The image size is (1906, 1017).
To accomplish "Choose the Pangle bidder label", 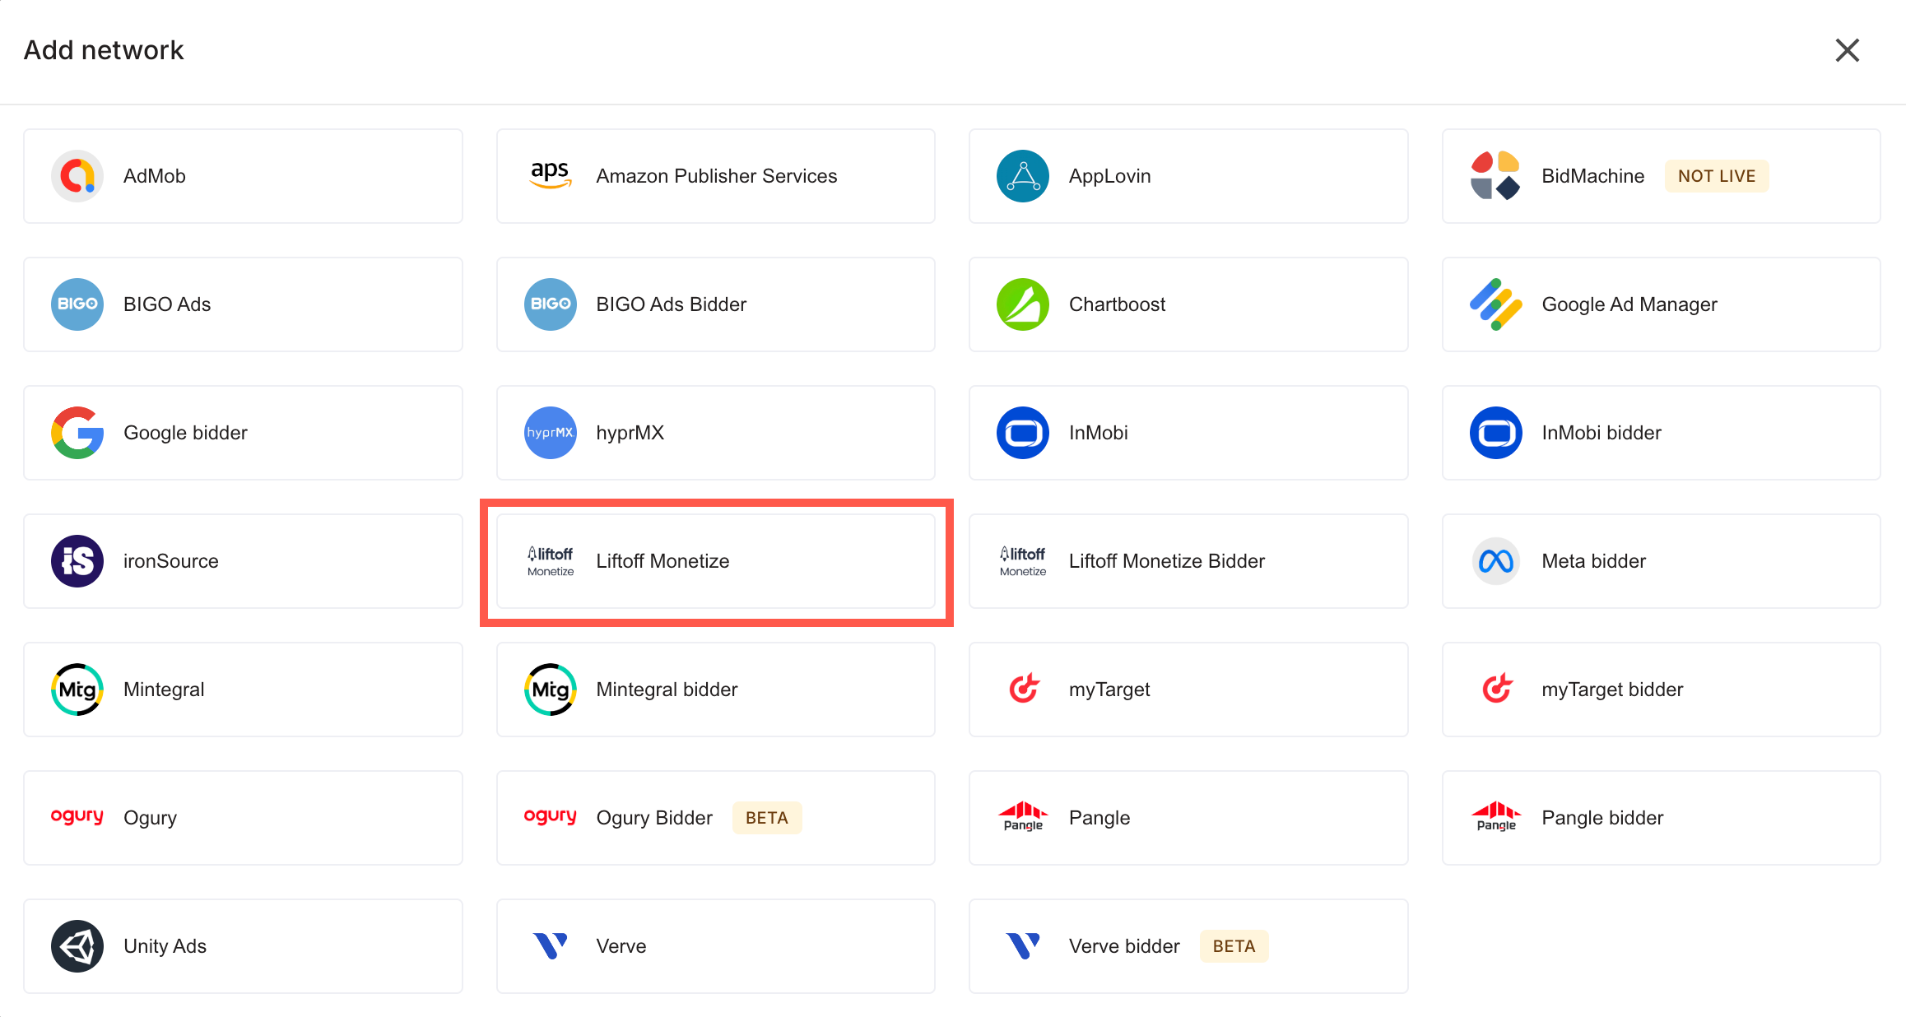I will coord(1603,818).
